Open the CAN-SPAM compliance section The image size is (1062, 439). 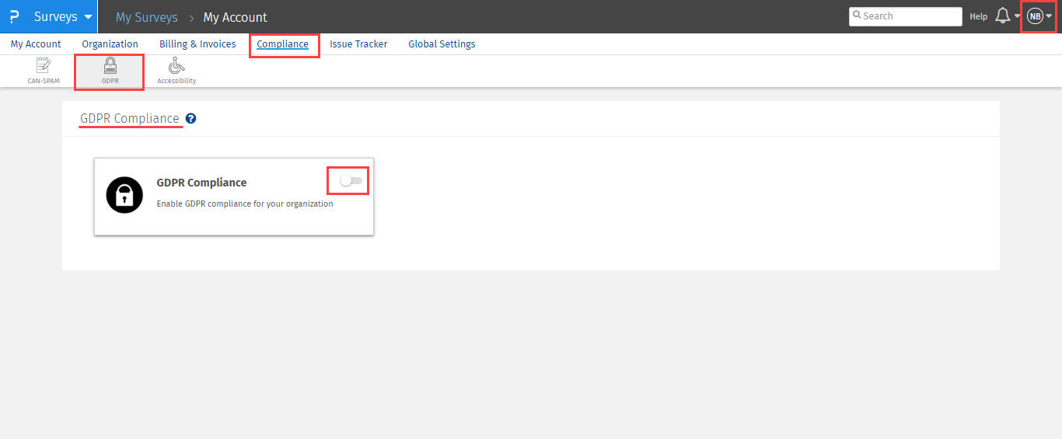[44, 71]
